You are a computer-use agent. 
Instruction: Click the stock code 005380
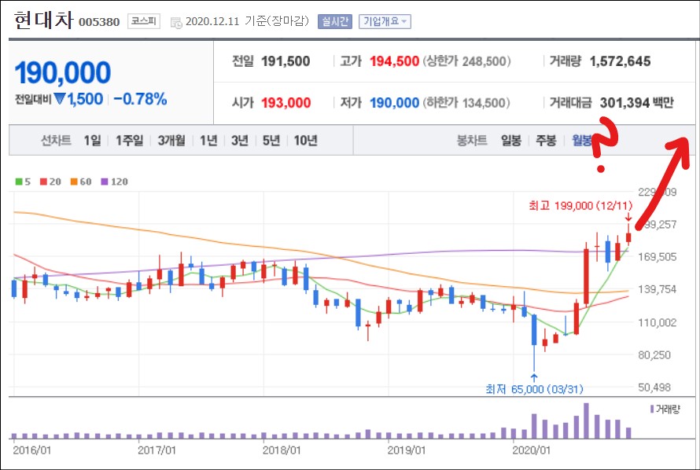[99, 22]
